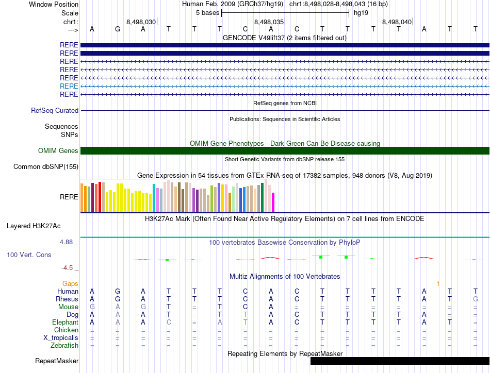Image resolution: width=490 pixels, height=373 pixels.
Task: Click the OMIM Genes track label
Action: 58,151
